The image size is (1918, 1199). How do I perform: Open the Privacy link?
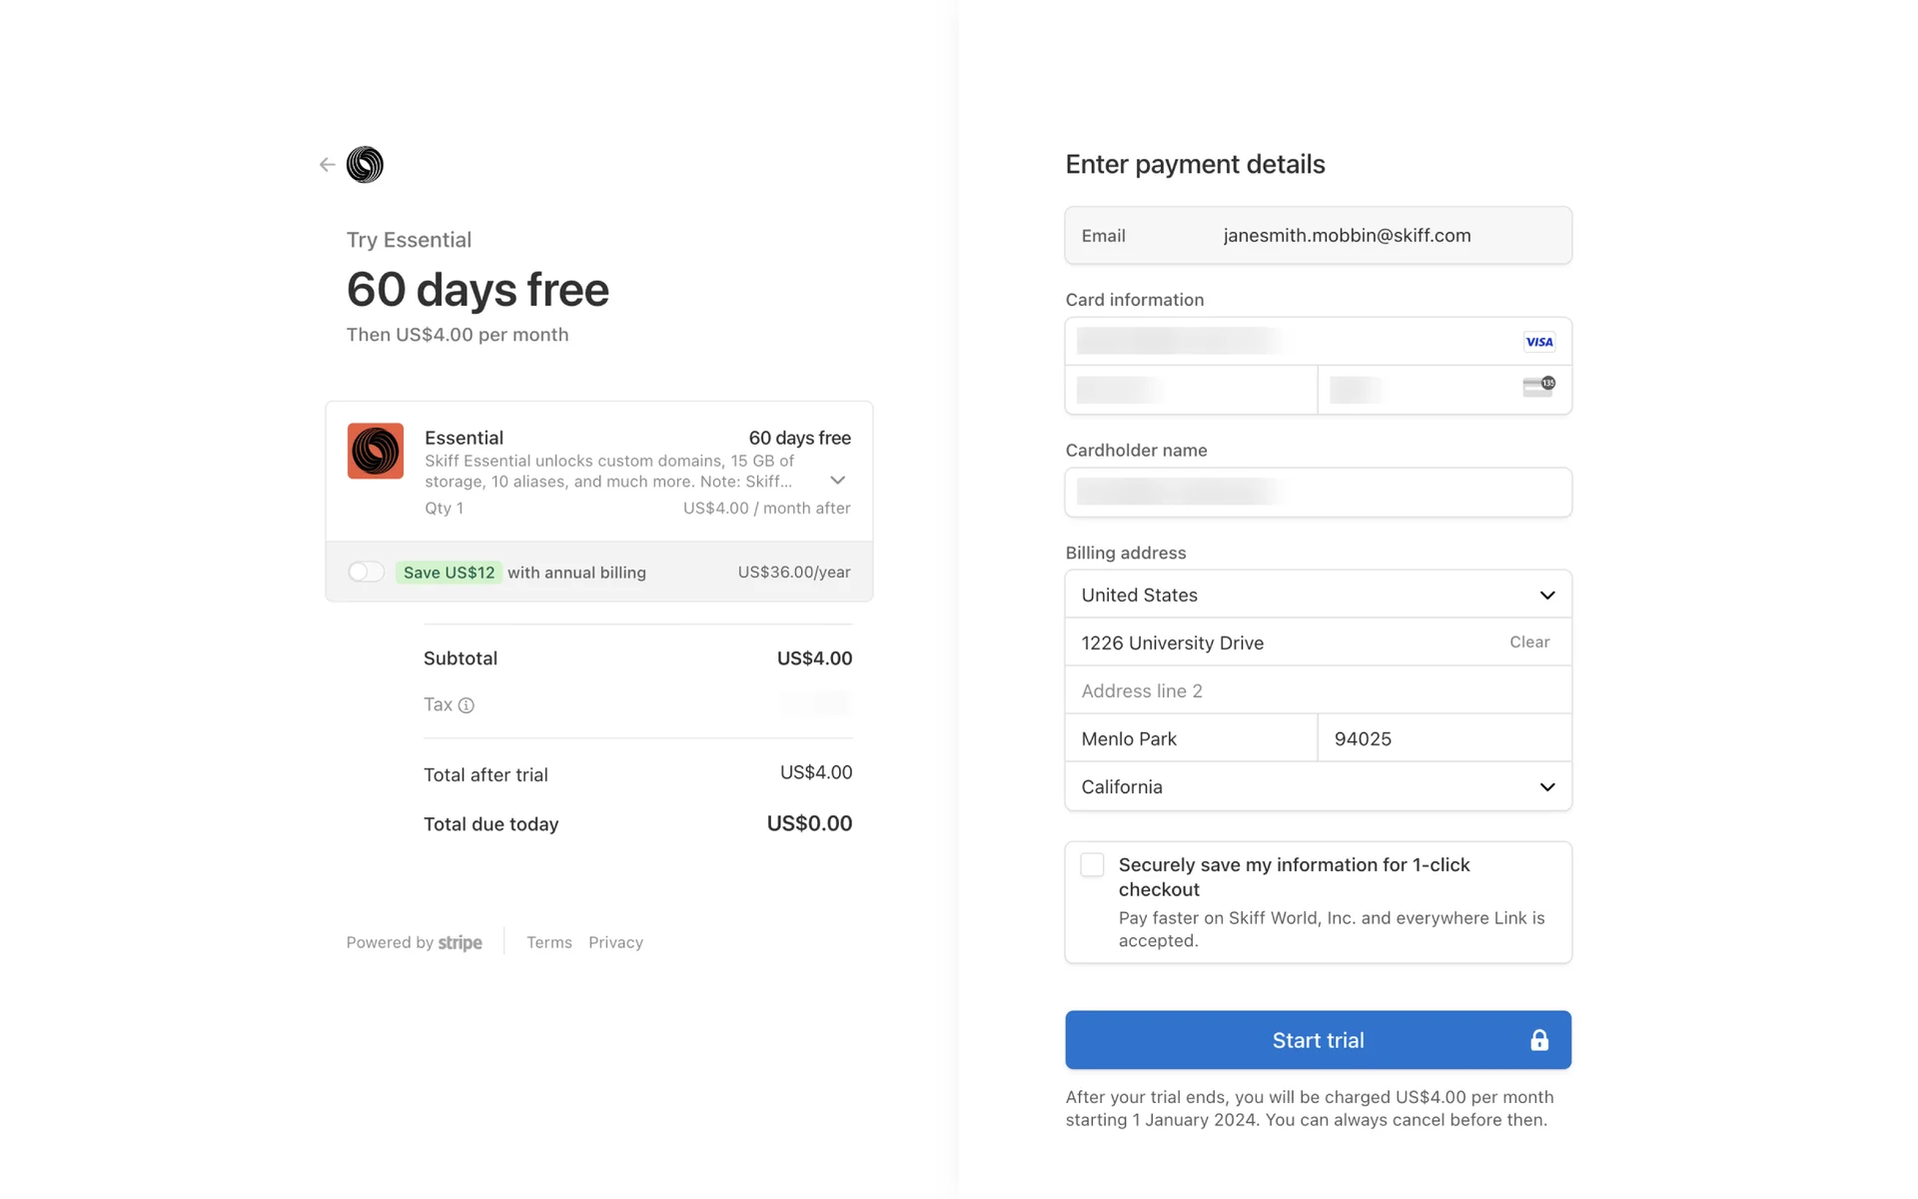tap(615, 942)
